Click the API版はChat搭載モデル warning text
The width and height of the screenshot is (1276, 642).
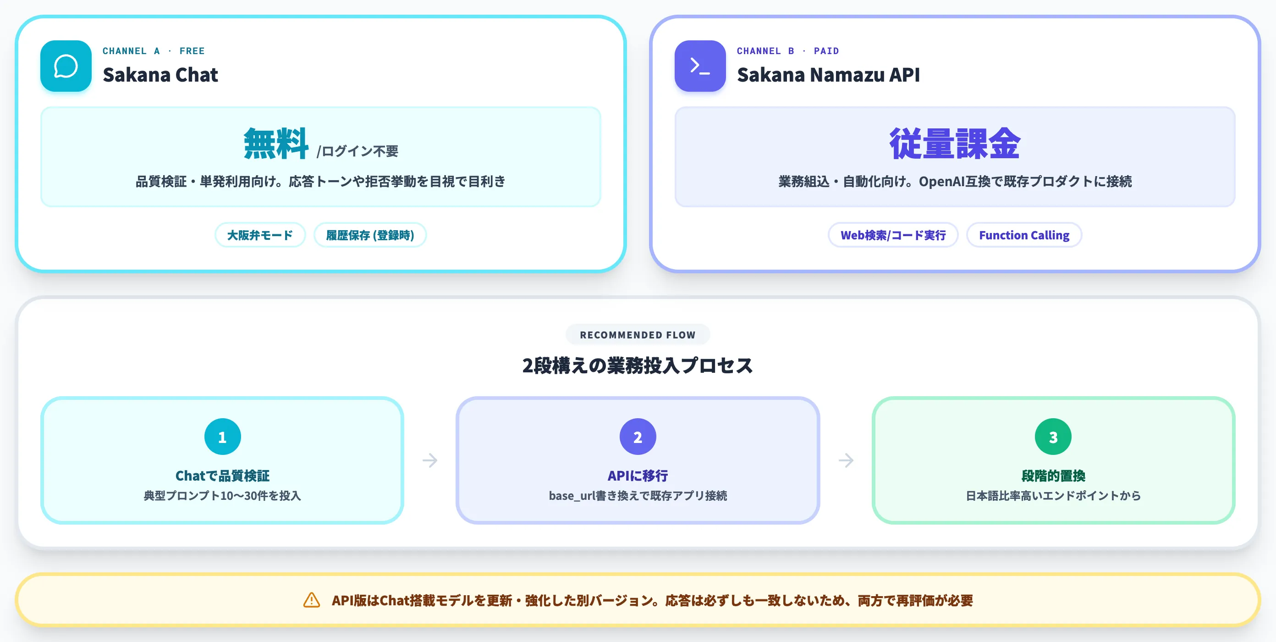pos(652,600)
